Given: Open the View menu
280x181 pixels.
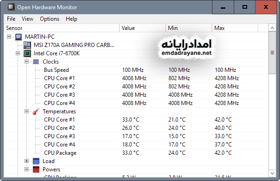Looking at the screenshot, I should point(27,19).
